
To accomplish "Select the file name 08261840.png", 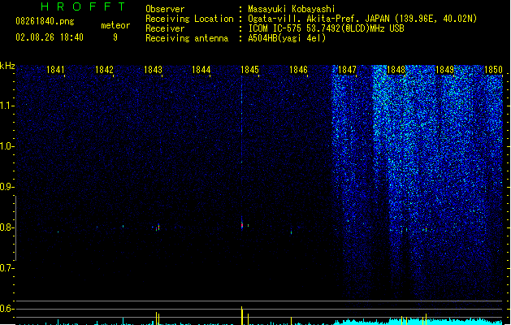I will point(45,21).
